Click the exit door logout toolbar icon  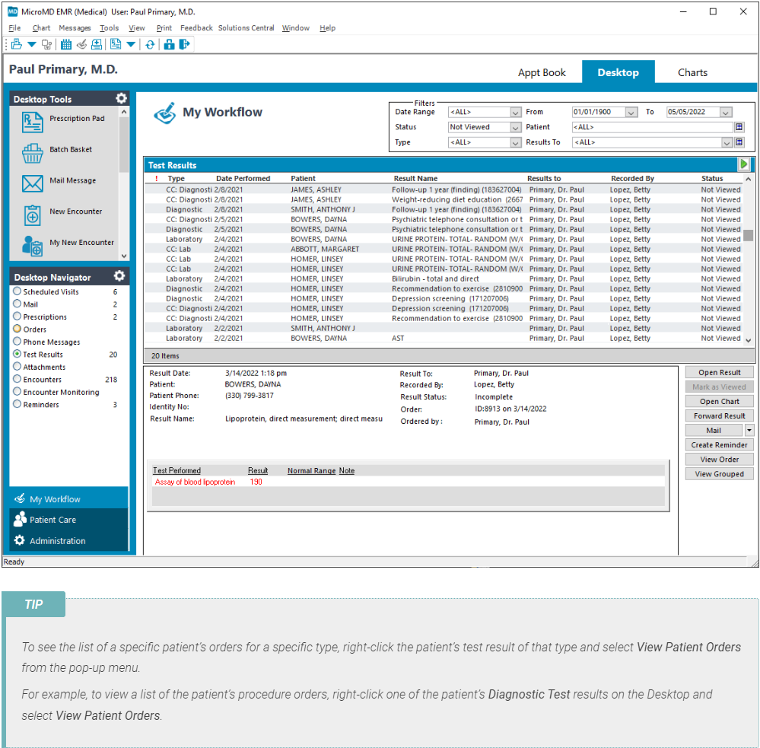tap(184, 45)
